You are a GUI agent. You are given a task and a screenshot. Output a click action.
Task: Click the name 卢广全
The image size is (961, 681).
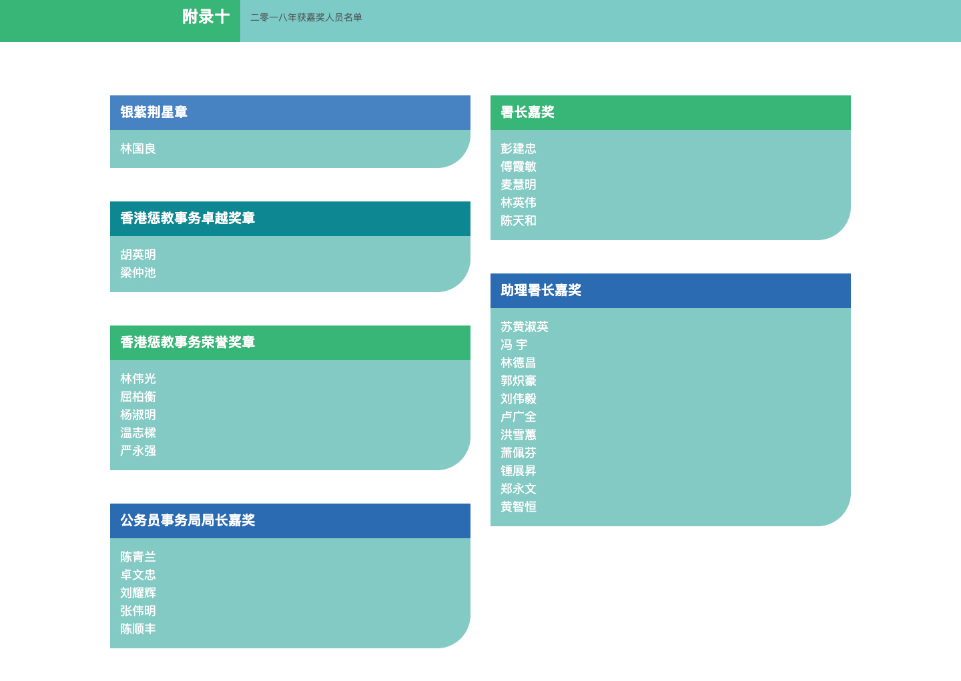pos(519,417)
